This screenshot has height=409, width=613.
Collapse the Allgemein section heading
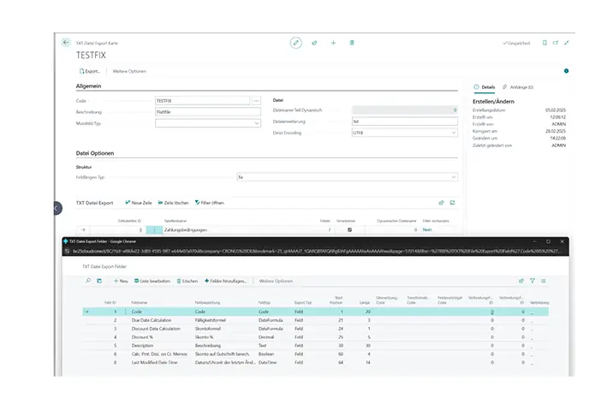coord(88,86)
